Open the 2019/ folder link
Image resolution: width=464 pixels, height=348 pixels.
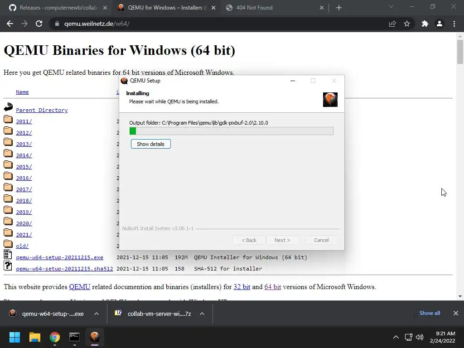[24, 212]
